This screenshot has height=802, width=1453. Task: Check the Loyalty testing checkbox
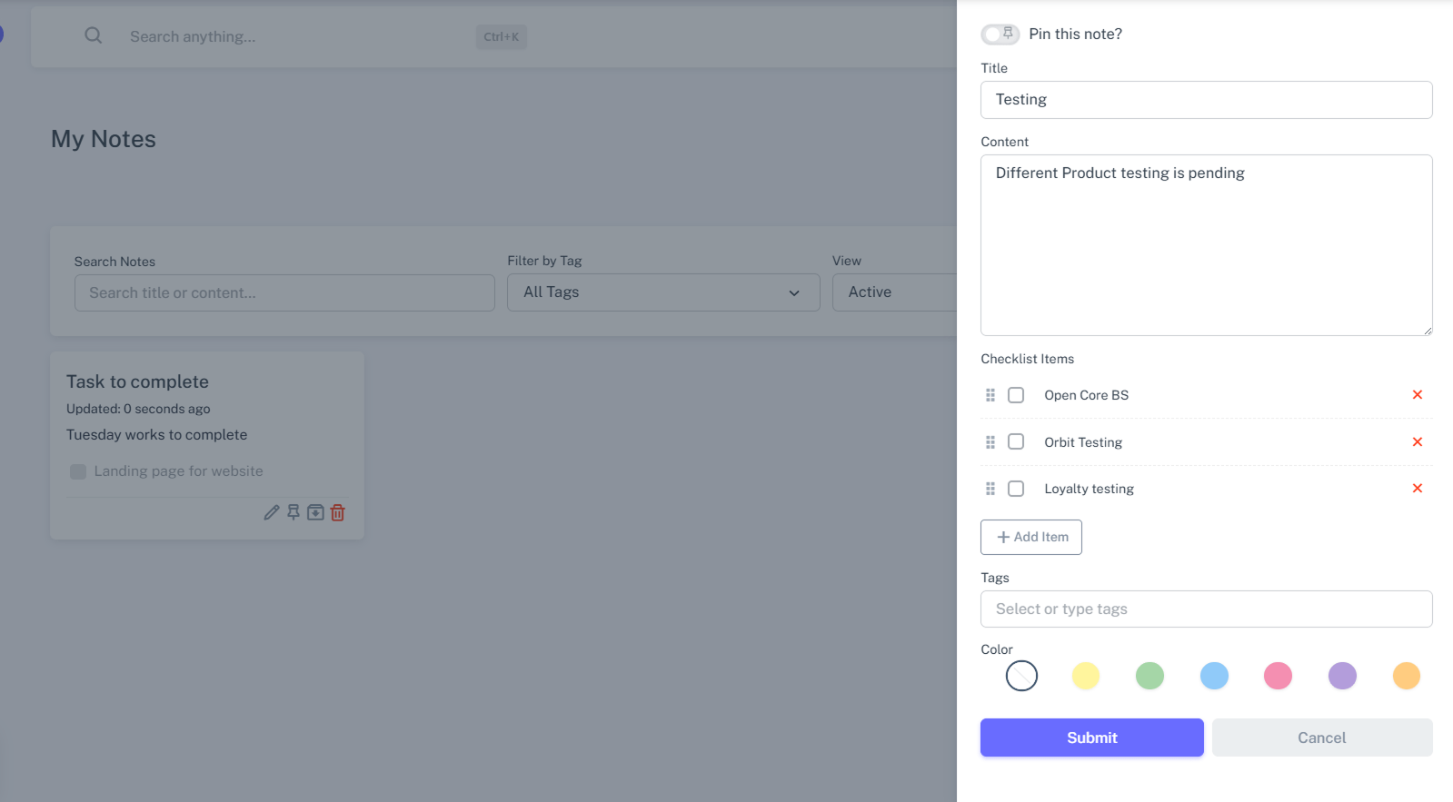(1016, 489)
